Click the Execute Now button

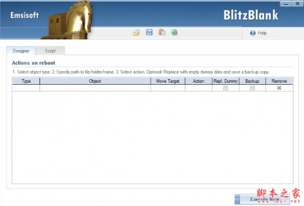(x=262, y=199)
